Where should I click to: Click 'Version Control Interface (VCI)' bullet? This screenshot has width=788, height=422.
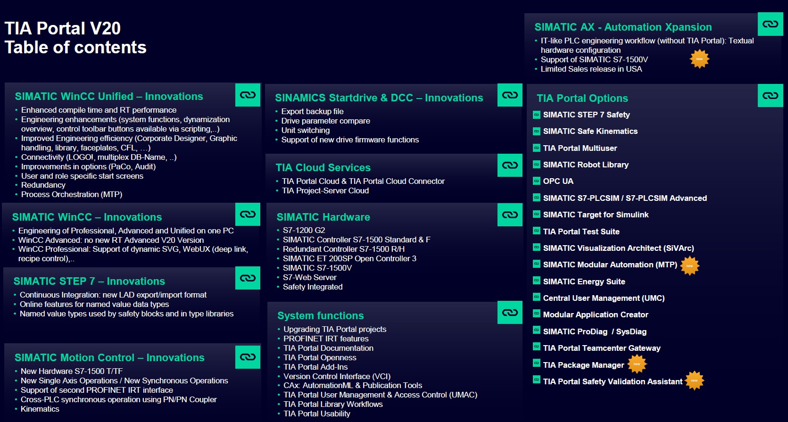point(337,376)
